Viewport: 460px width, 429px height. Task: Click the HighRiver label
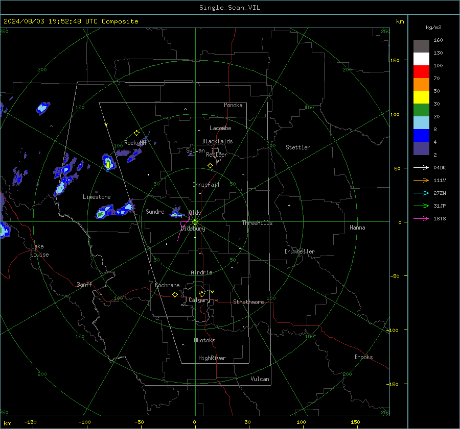click(212, 358)
